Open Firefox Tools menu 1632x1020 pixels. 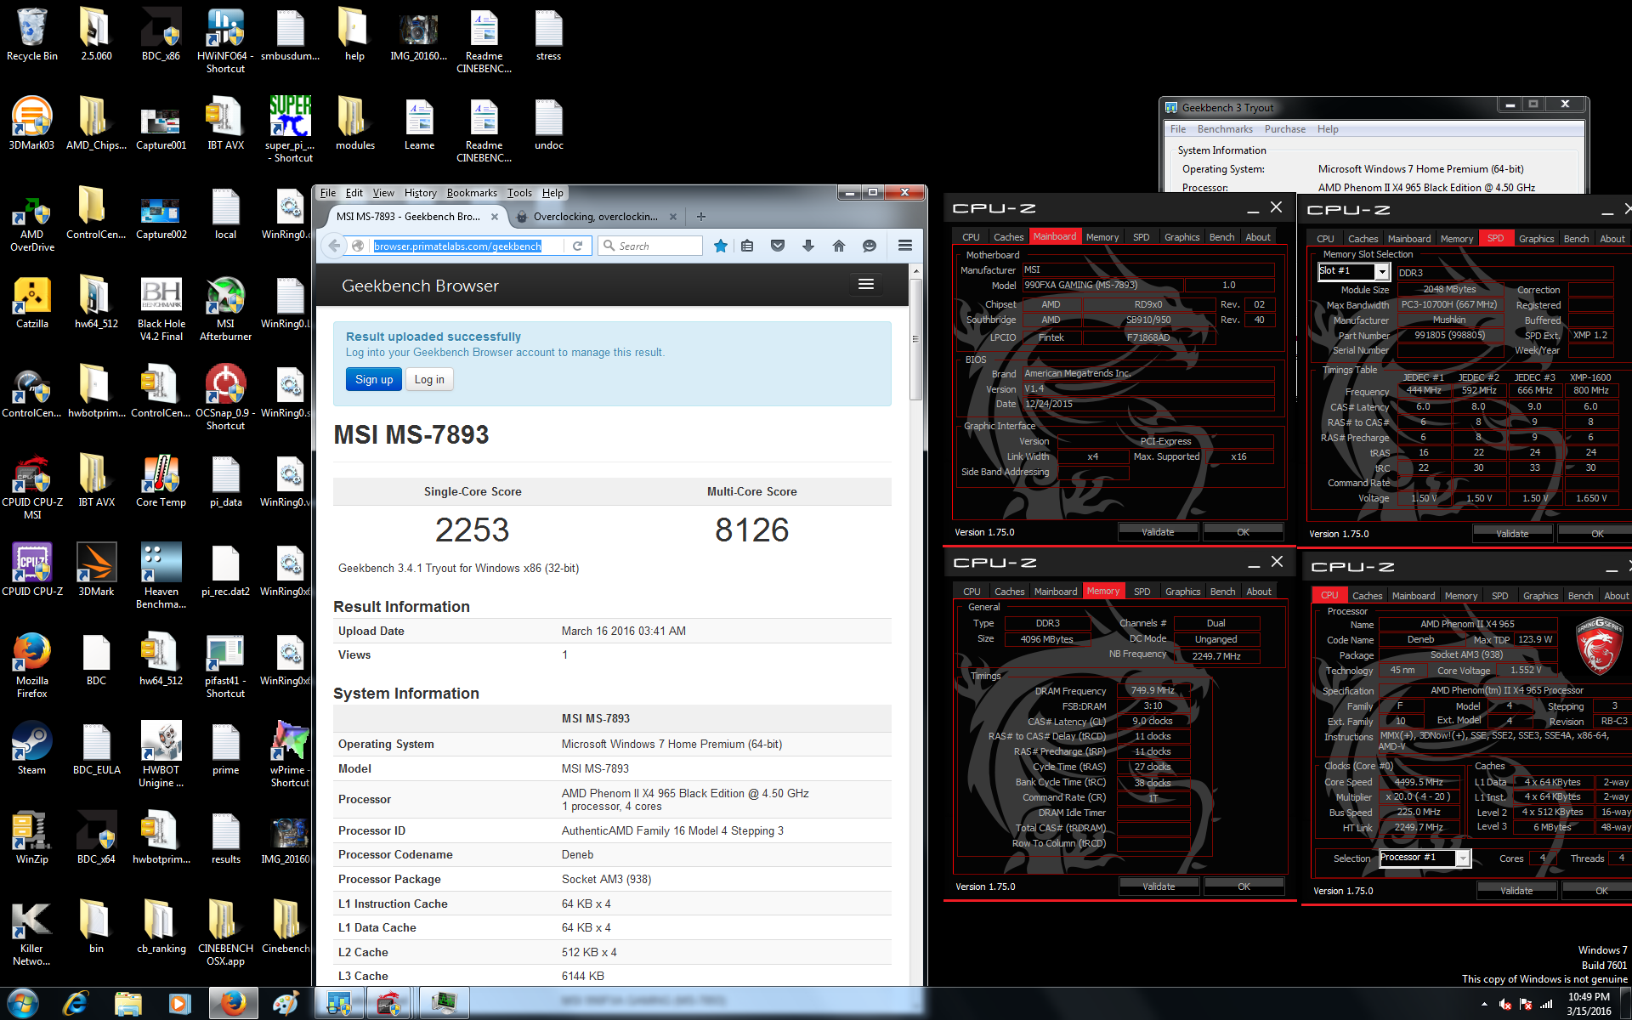pyautogui.click(x=519, y=193)
